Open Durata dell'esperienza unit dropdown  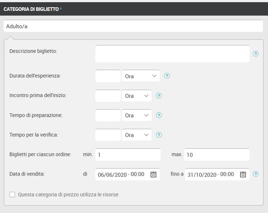pyautogui.click(x=141, y=76)
